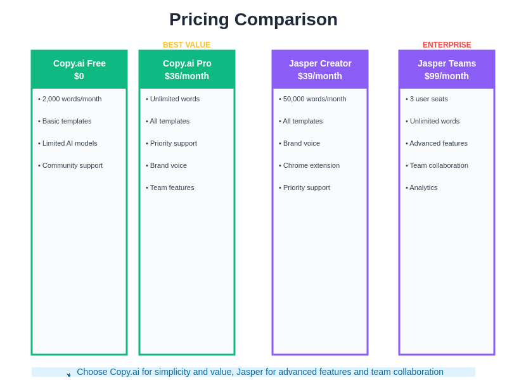Click "Chrome extension" feature item
The width and height of the screenshot is (507, 380).
(311, 165)
